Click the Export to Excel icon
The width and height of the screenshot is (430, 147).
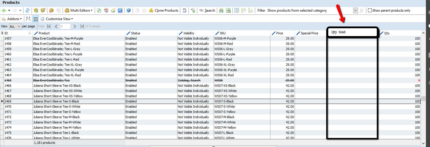pyautogui.click(x=228, y=10)
